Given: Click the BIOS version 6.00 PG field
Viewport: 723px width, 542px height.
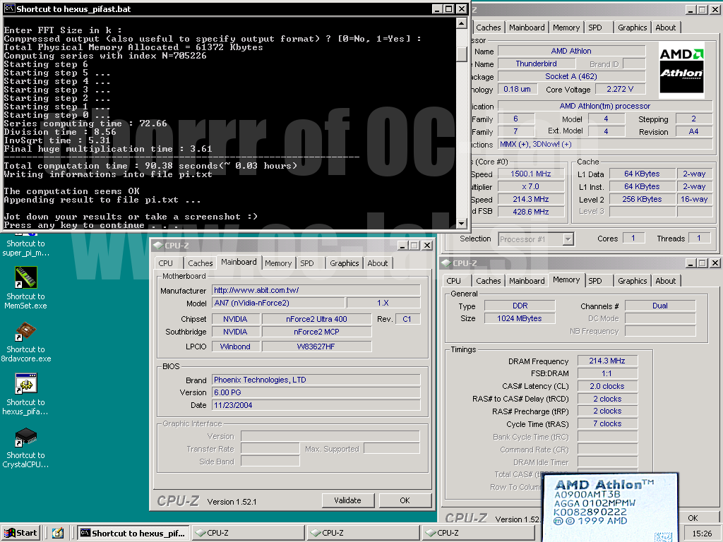Looking at the screenshot, I should point(316,392).
